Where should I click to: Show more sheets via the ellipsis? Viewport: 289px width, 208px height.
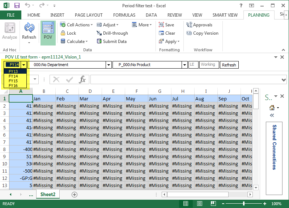tap(31, 195)
